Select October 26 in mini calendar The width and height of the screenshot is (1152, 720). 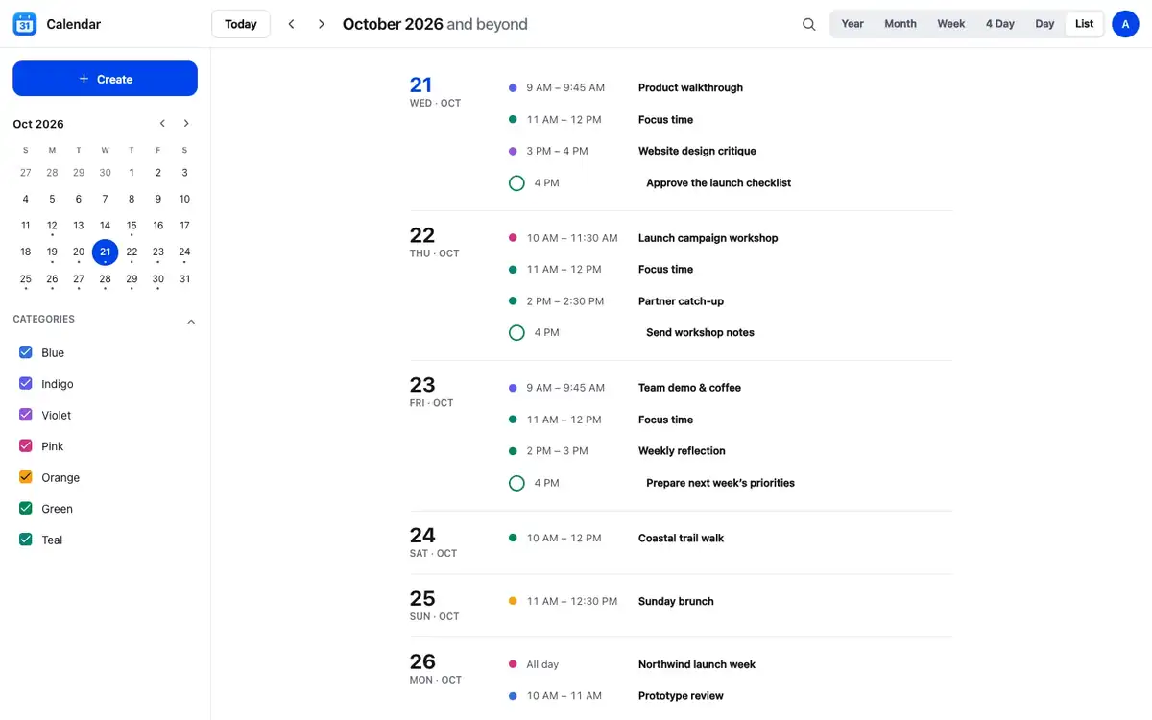[x=52, y=279]
